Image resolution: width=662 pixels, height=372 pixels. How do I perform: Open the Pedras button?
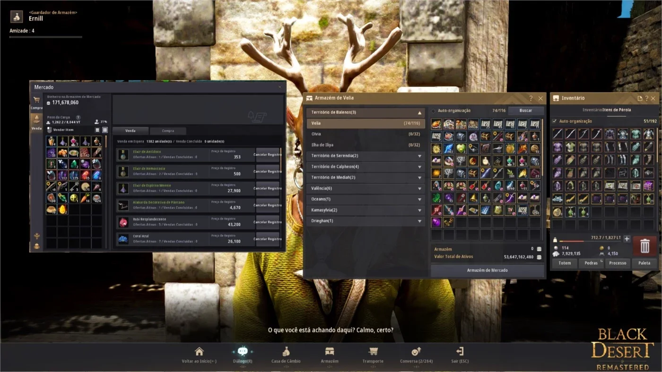pos(592,263)
